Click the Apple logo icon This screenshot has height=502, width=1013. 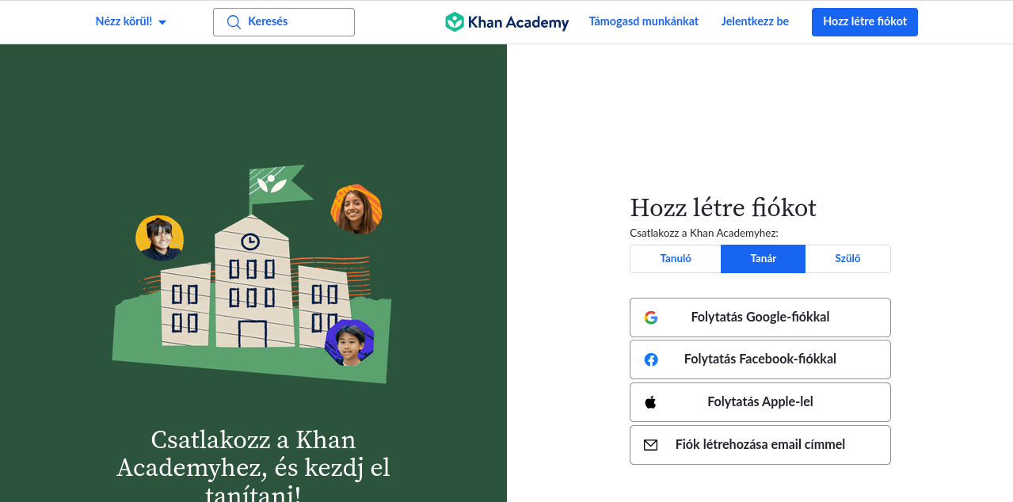(x=651, y=402)
